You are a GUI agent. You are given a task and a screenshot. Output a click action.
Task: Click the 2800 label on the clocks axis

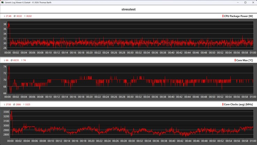coord(6,135)
